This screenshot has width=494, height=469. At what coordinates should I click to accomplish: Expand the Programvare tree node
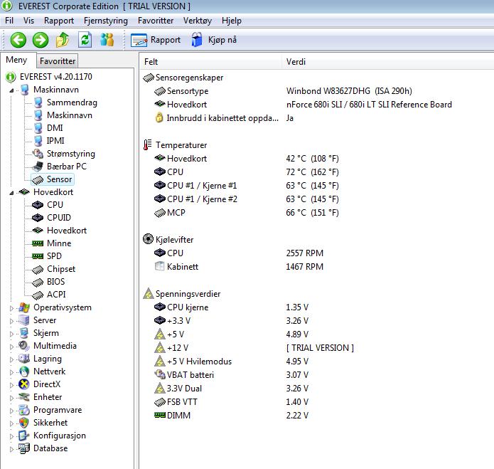tap(11, 411)
